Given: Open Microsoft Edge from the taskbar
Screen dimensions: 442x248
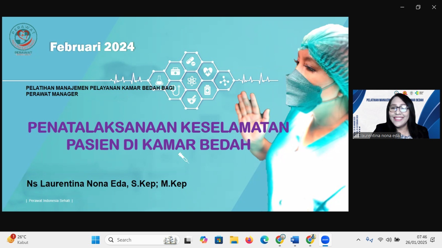Looking at the screenshot, I should tap(264, 240).
